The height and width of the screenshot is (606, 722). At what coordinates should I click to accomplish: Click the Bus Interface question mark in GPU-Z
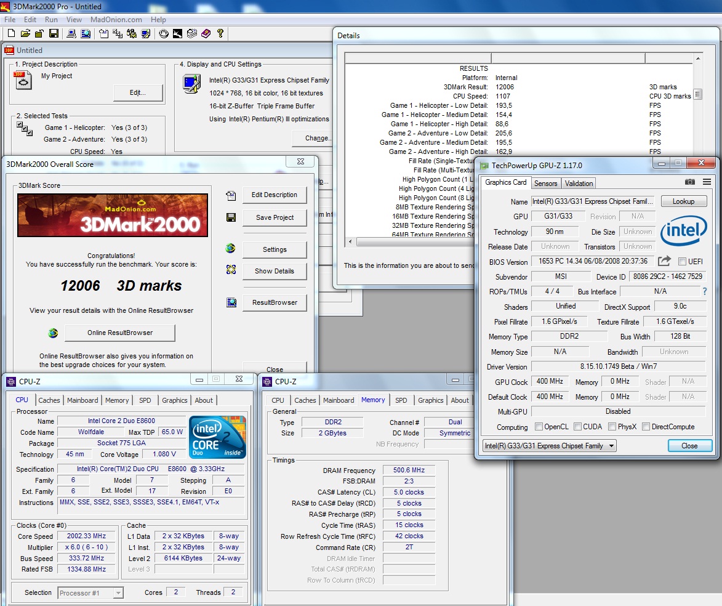click(705, 291)
